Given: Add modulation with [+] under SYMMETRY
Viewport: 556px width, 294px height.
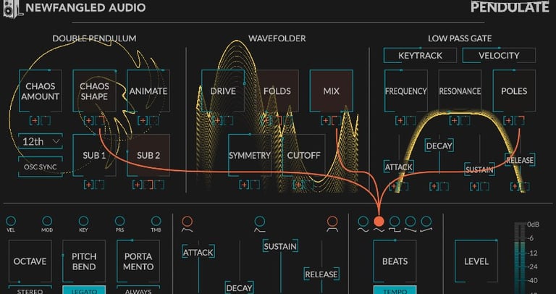Looking at the screenshot, I should pyautogui.click(x=244, y=185).
